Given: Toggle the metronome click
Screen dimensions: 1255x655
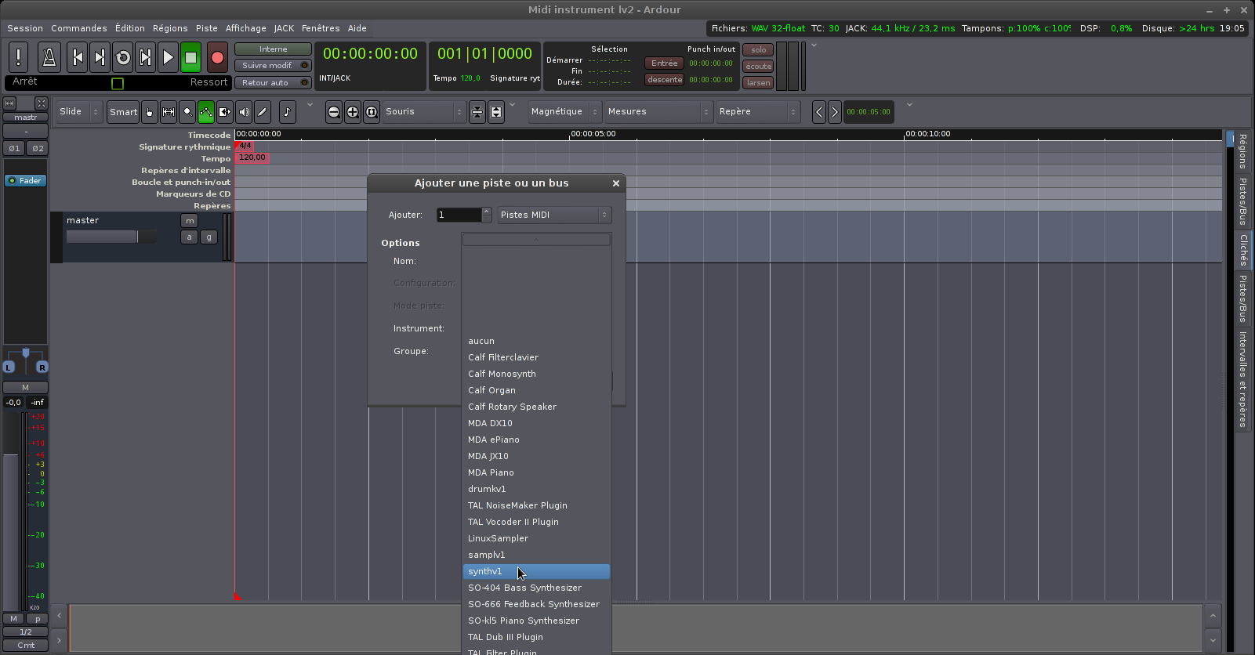Looking at the screenshot, I should pos(49,57).
